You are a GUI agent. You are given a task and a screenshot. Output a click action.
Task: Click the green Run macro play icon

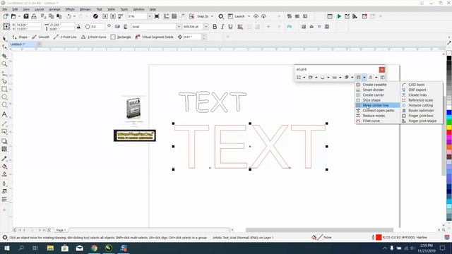click(339, 16)
